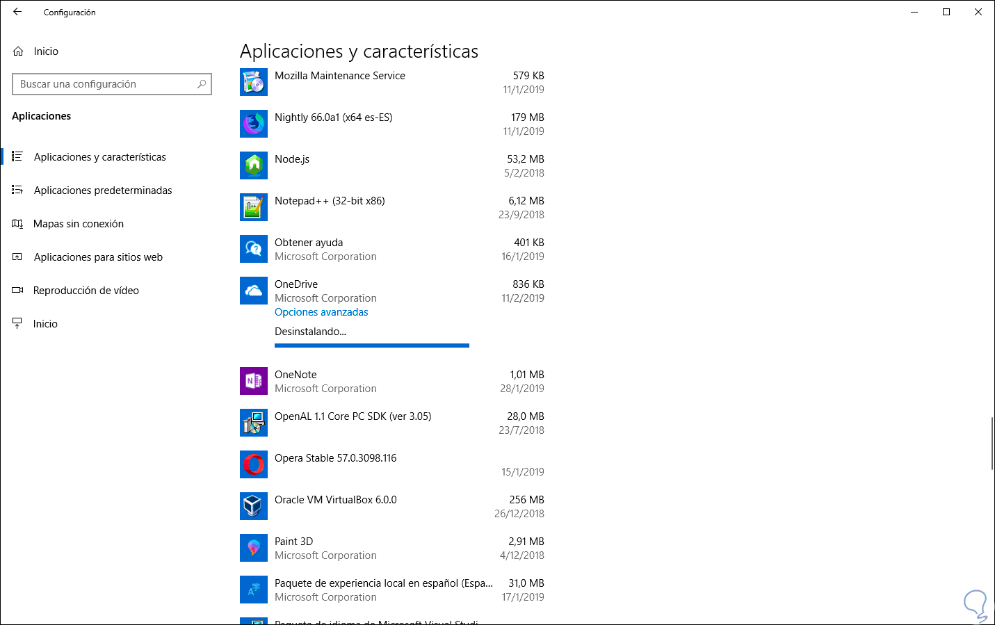Select the Nightly 66.0a1 entry

tap(334, 117)
